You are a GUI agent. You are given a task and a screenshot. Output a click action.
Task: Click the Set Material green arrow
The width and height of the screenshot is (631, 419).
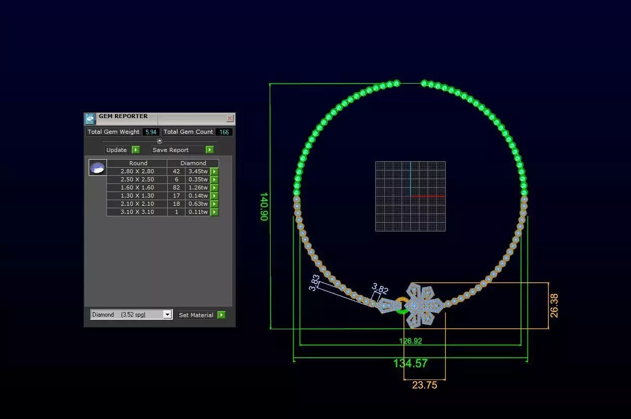point(221,315)
